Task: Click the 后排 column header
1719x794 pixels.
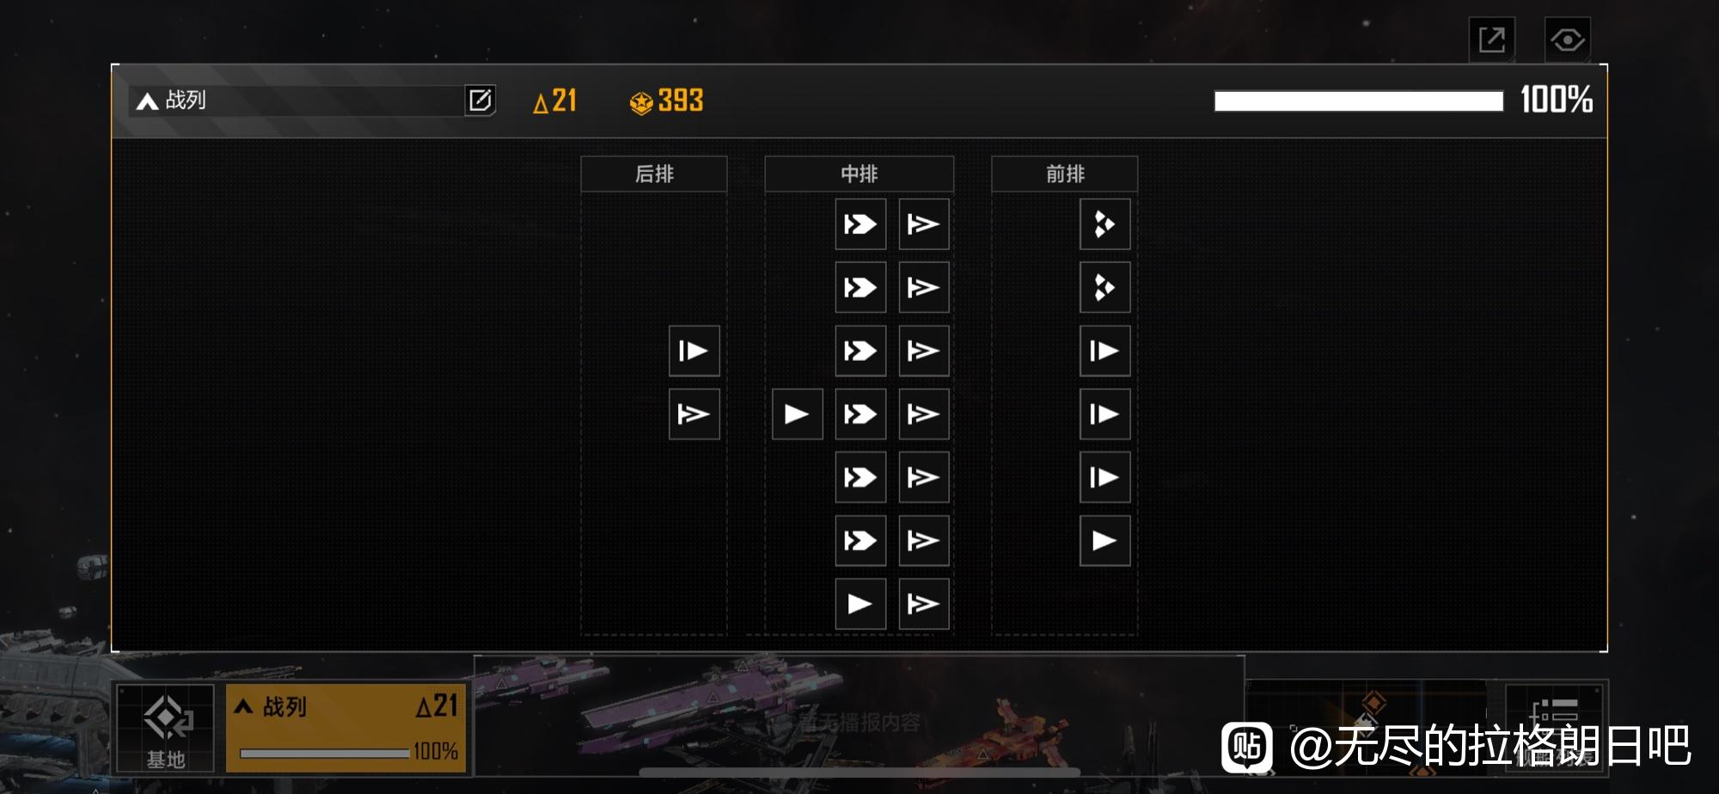Action: [654, 174]
